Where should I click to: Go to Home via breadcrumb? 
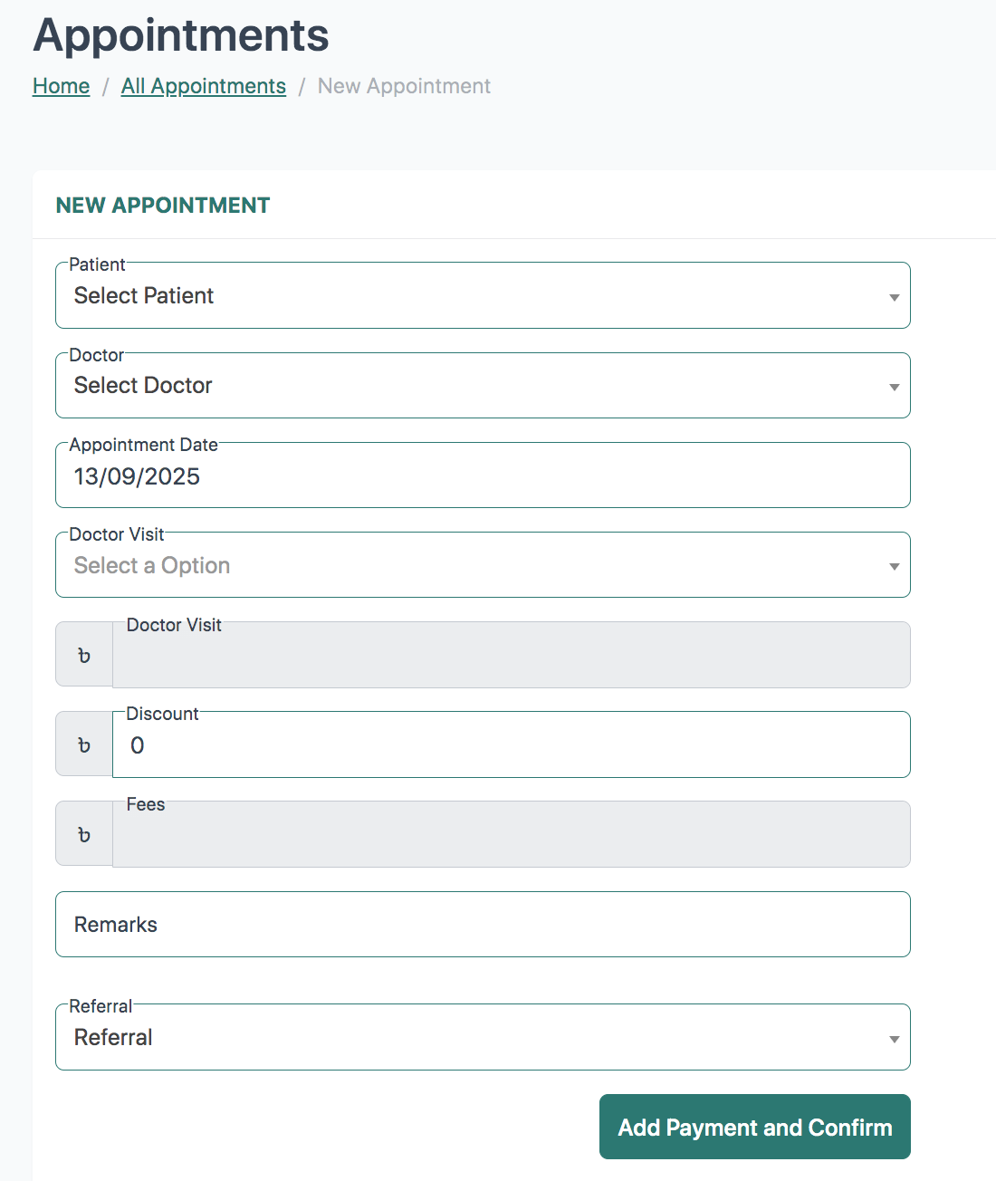(x=62, y=86)
